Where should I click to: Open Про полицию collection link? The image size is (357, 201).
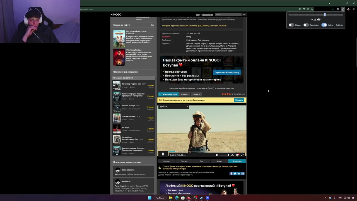coord(204,40)
